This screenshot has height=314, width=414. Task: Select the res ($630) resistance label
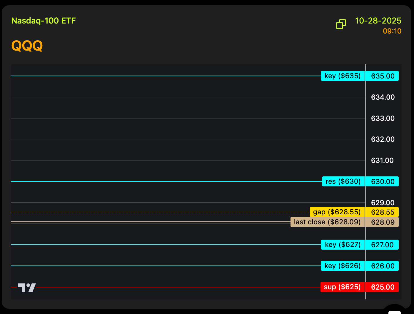point(343,181)
